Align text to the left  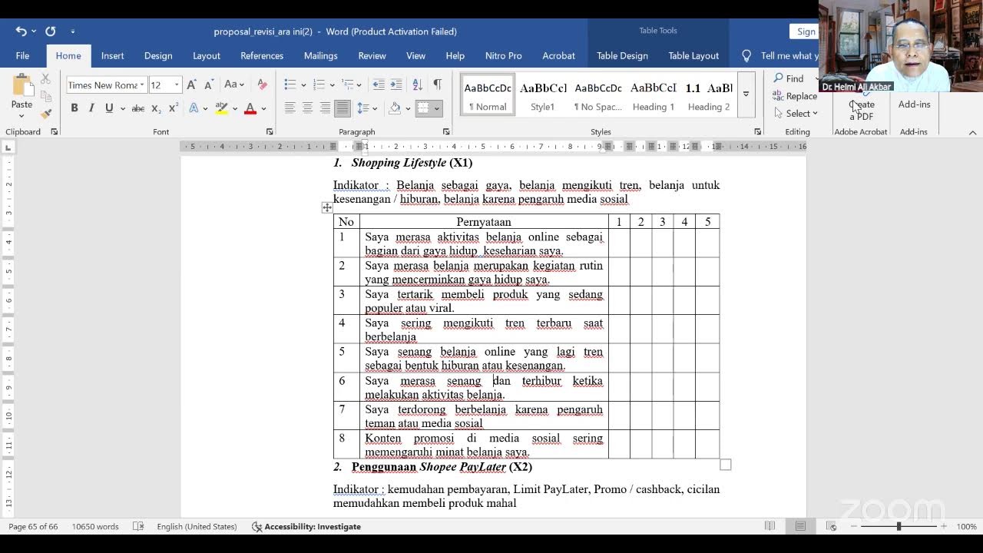pyautogui.click(x=290, y=108)
